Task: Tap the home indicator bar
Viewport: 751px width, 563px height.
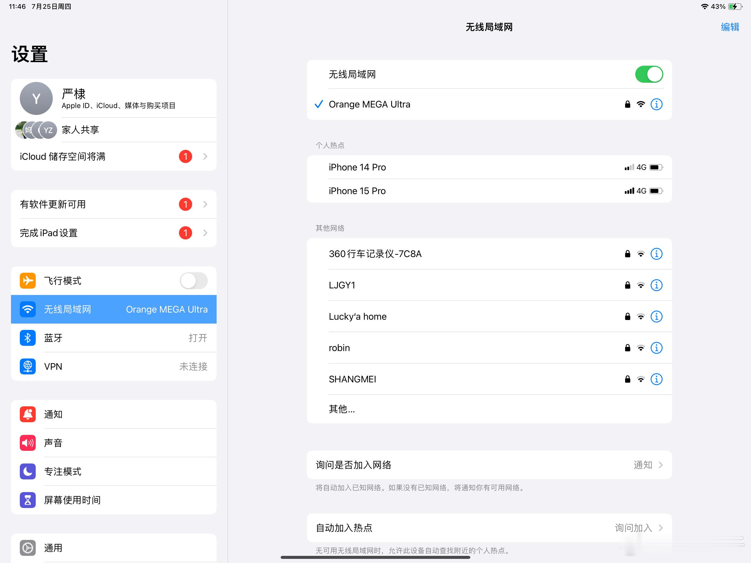Action: [x=375, y=557]
